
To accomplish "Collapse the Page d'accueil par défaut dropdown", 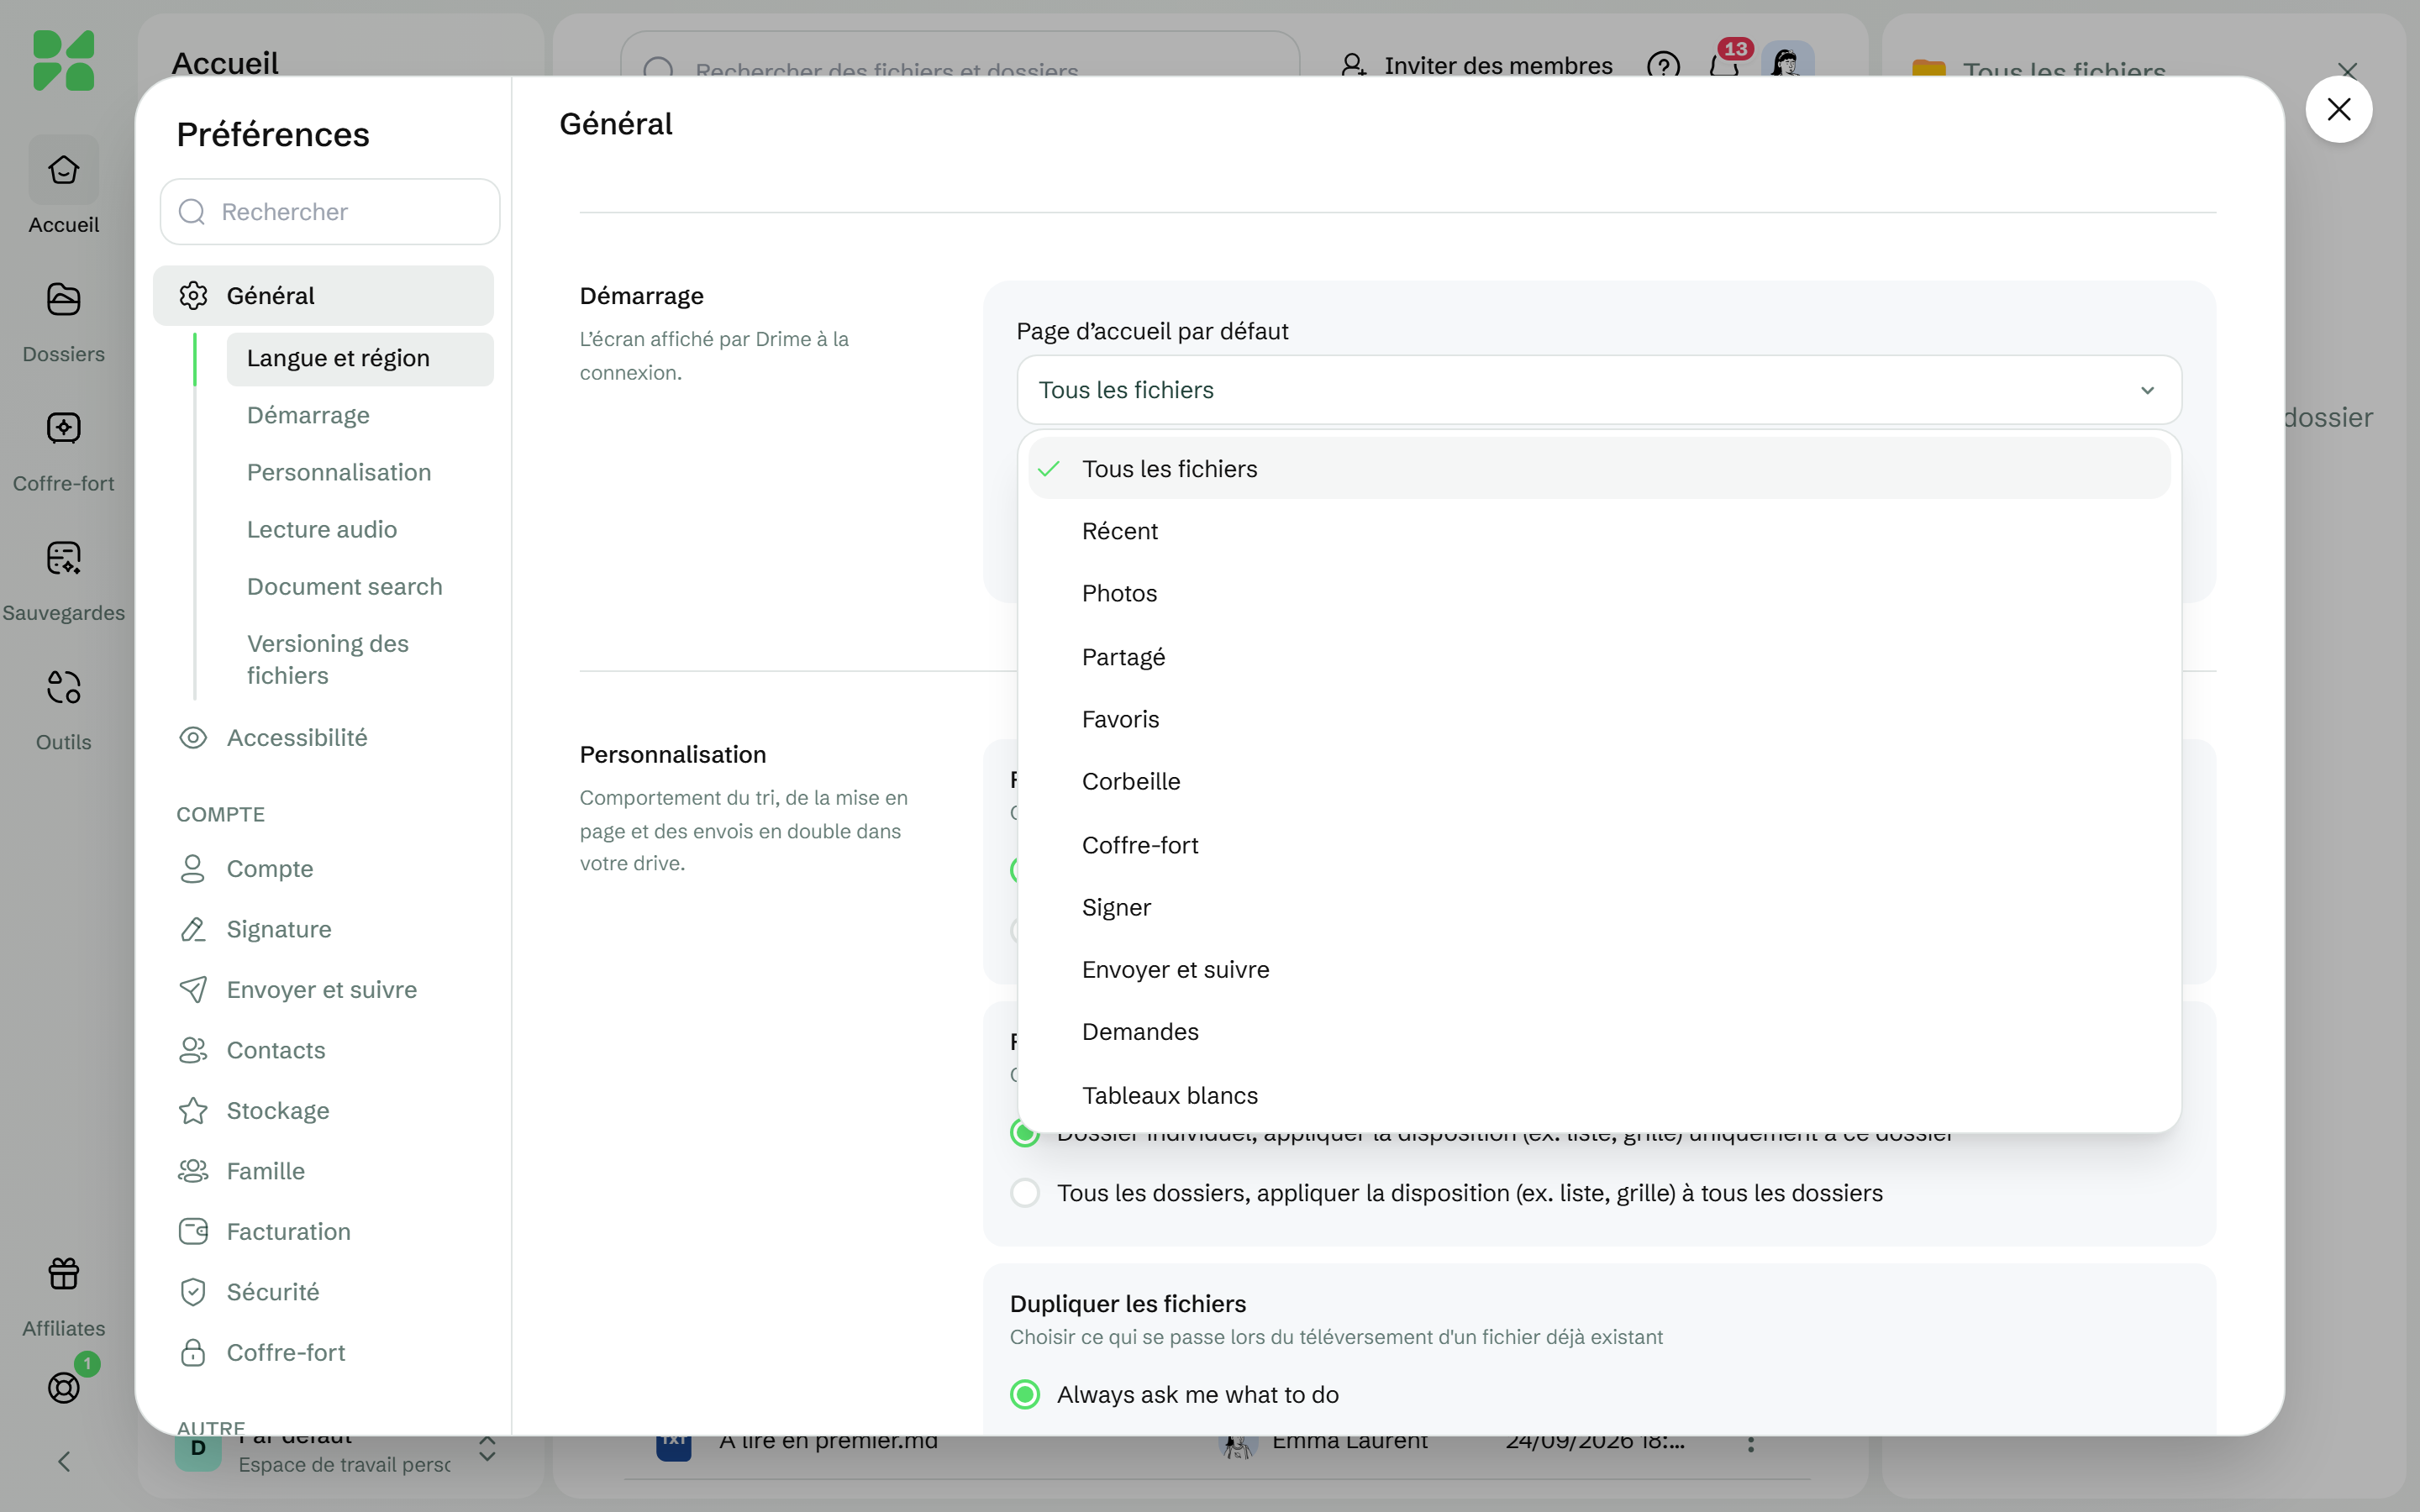I will 1598,390.
